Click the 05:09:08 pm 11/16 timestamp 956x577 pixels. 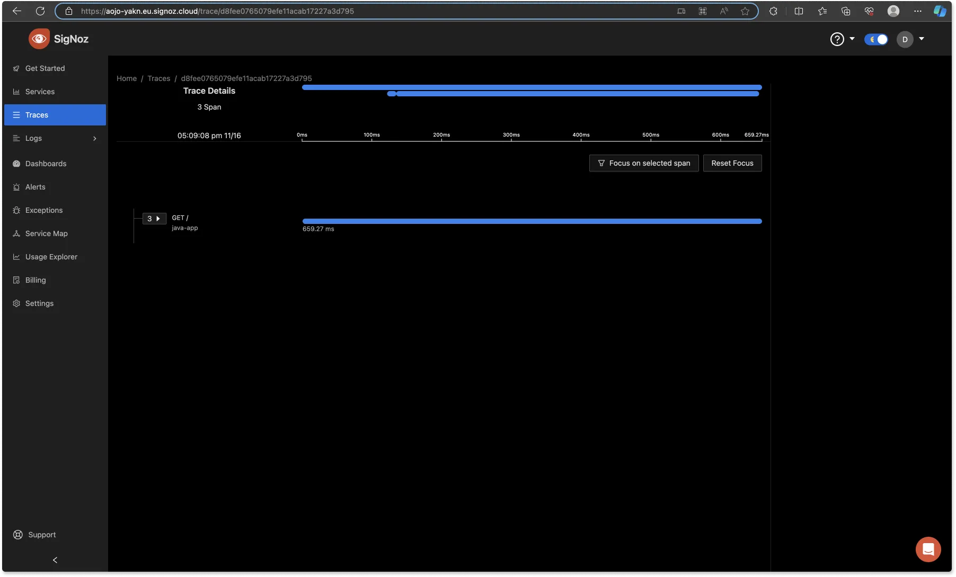click(209, 136)
